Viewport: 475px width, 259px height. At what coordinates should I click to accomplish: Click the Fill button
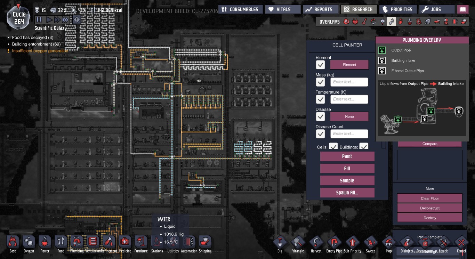(x=347, y=169)
